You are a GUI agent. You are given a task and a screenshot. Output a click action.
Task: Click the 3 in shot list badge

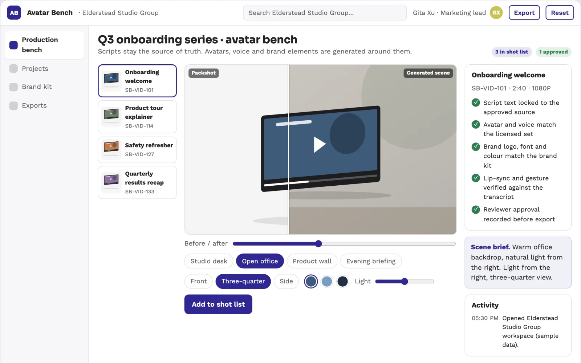tap(512, 52)
